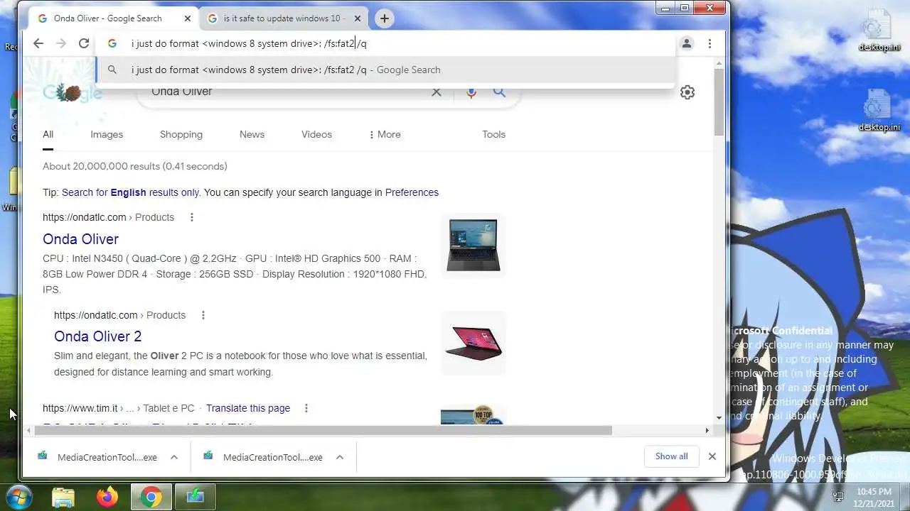
Task: Click the Google logo
Action: [71, 92]
